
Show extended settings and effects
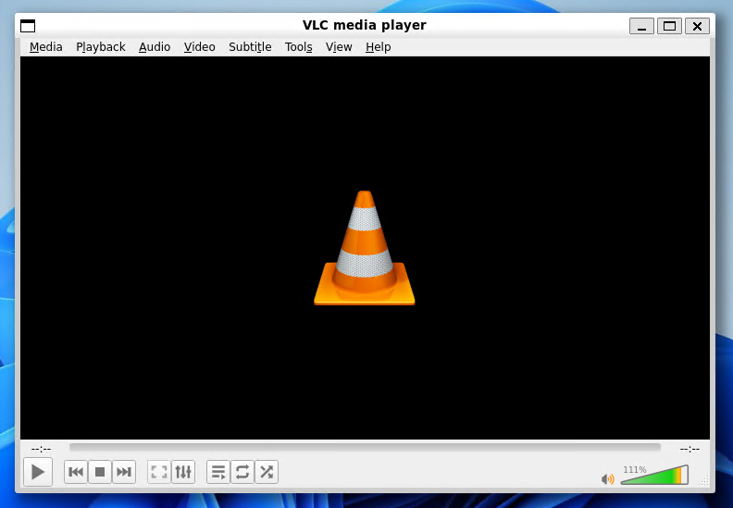[x=183, y=472]
